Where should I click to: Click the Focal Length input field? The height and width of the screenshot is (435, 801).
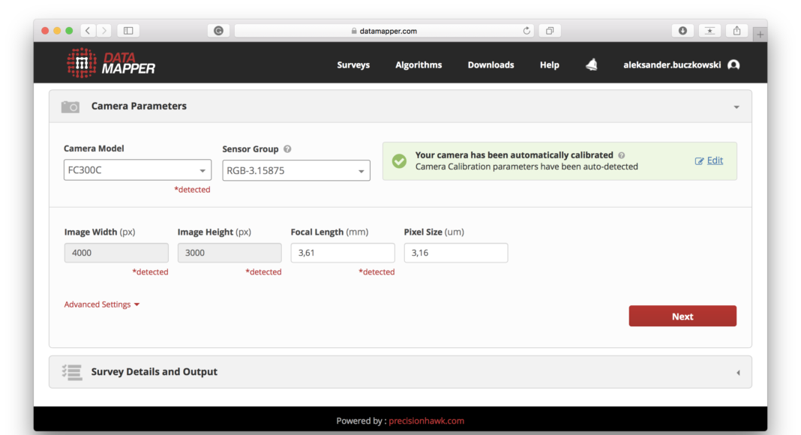tap(343, 253)
